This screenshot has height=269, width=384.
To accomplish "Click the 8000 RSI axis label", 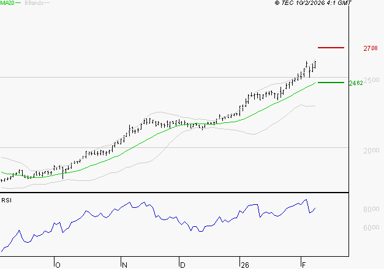I will [371, 209].
